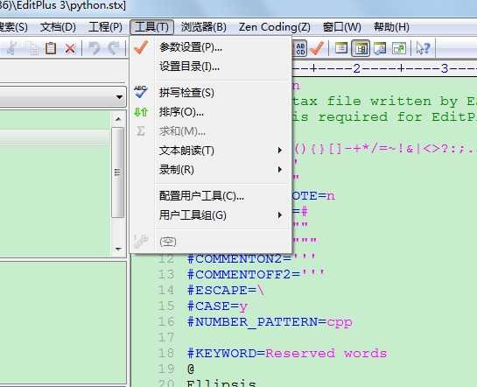Open the 窗口(W) menu
Screen dimensions: 477x387
click(x=342, y=27)
